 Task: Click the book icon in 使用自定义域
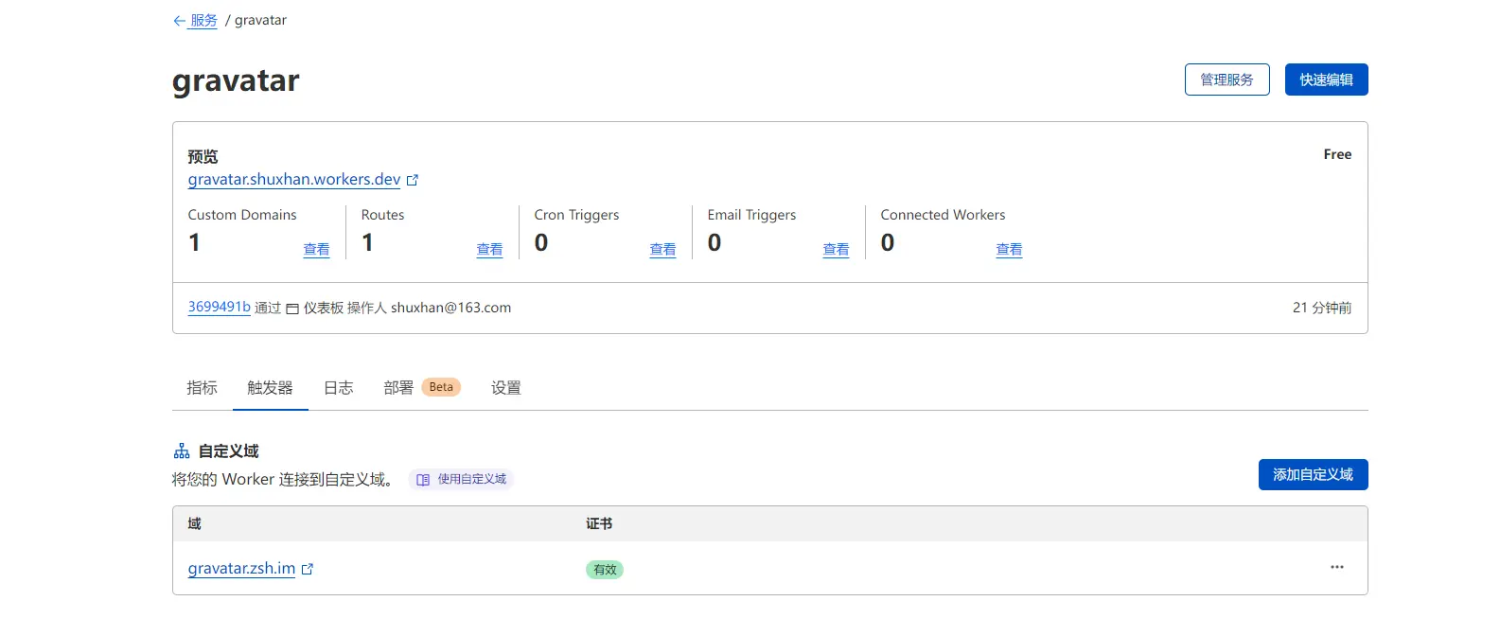click(x=423, y=480)
